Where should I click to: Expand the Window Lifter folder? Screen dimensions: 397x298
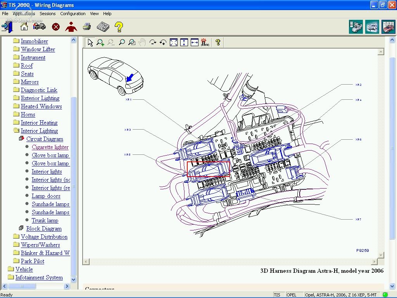(16, 49)
